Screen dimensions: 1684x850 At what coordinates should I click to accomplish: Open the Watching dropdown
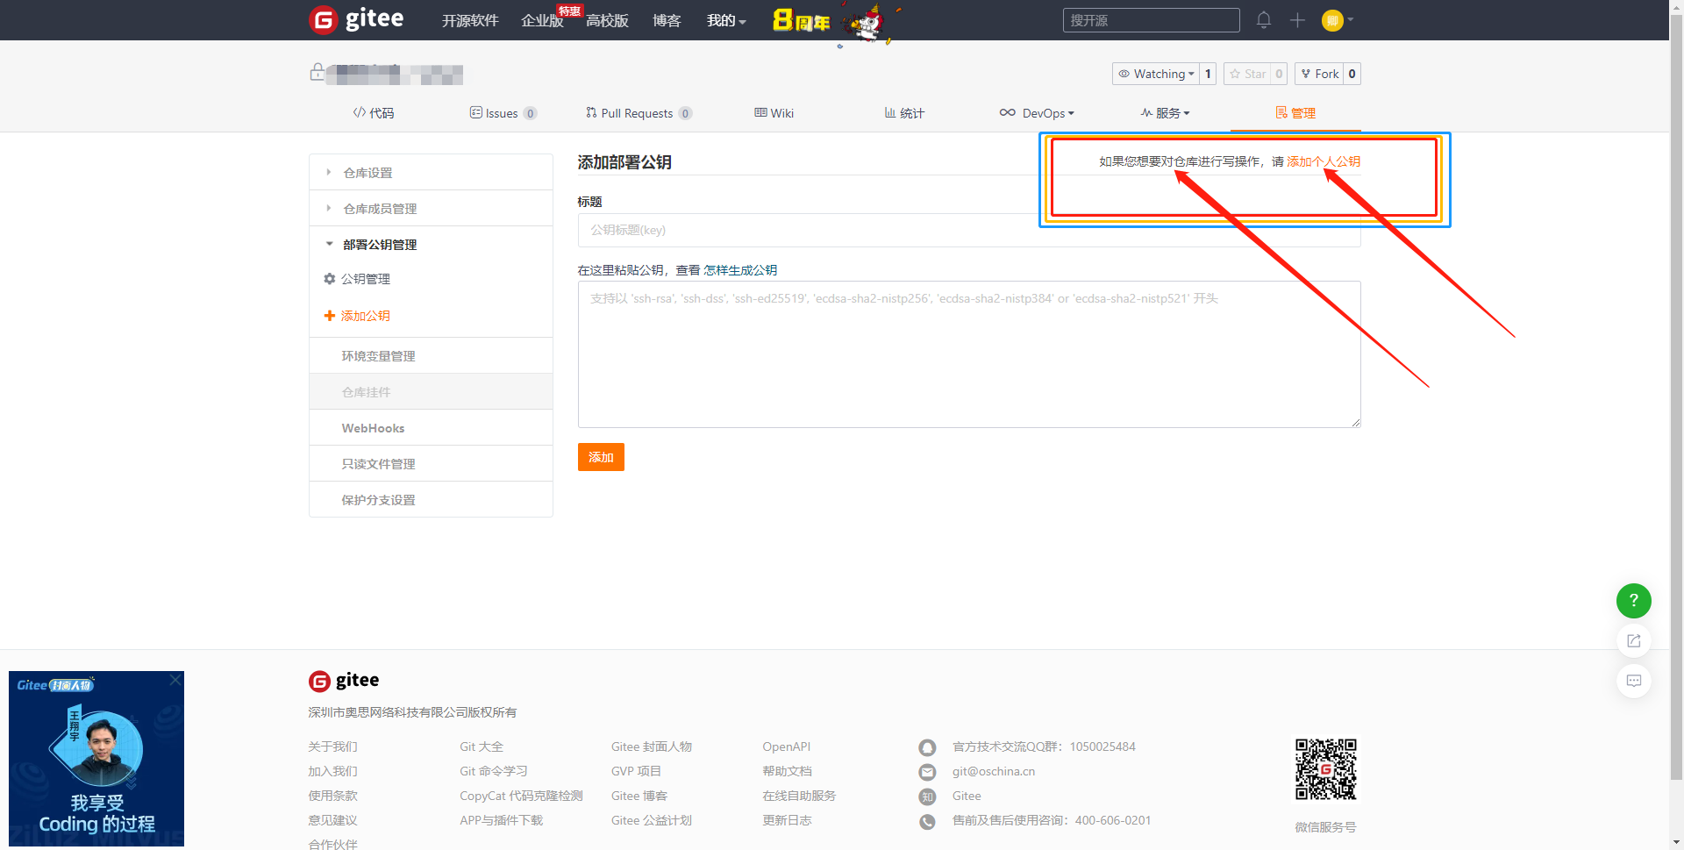tap(1155, 74)
